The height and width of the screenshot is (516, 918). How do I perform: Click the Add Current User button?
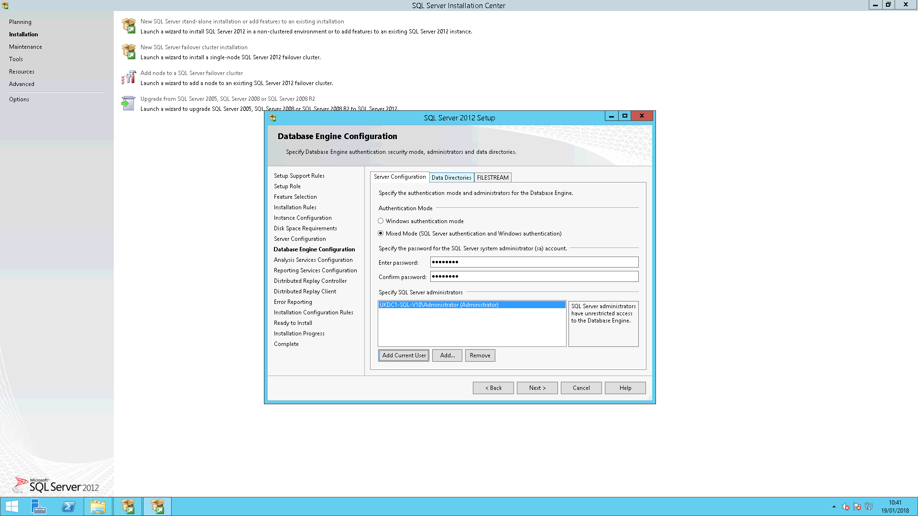pos(404,355)
